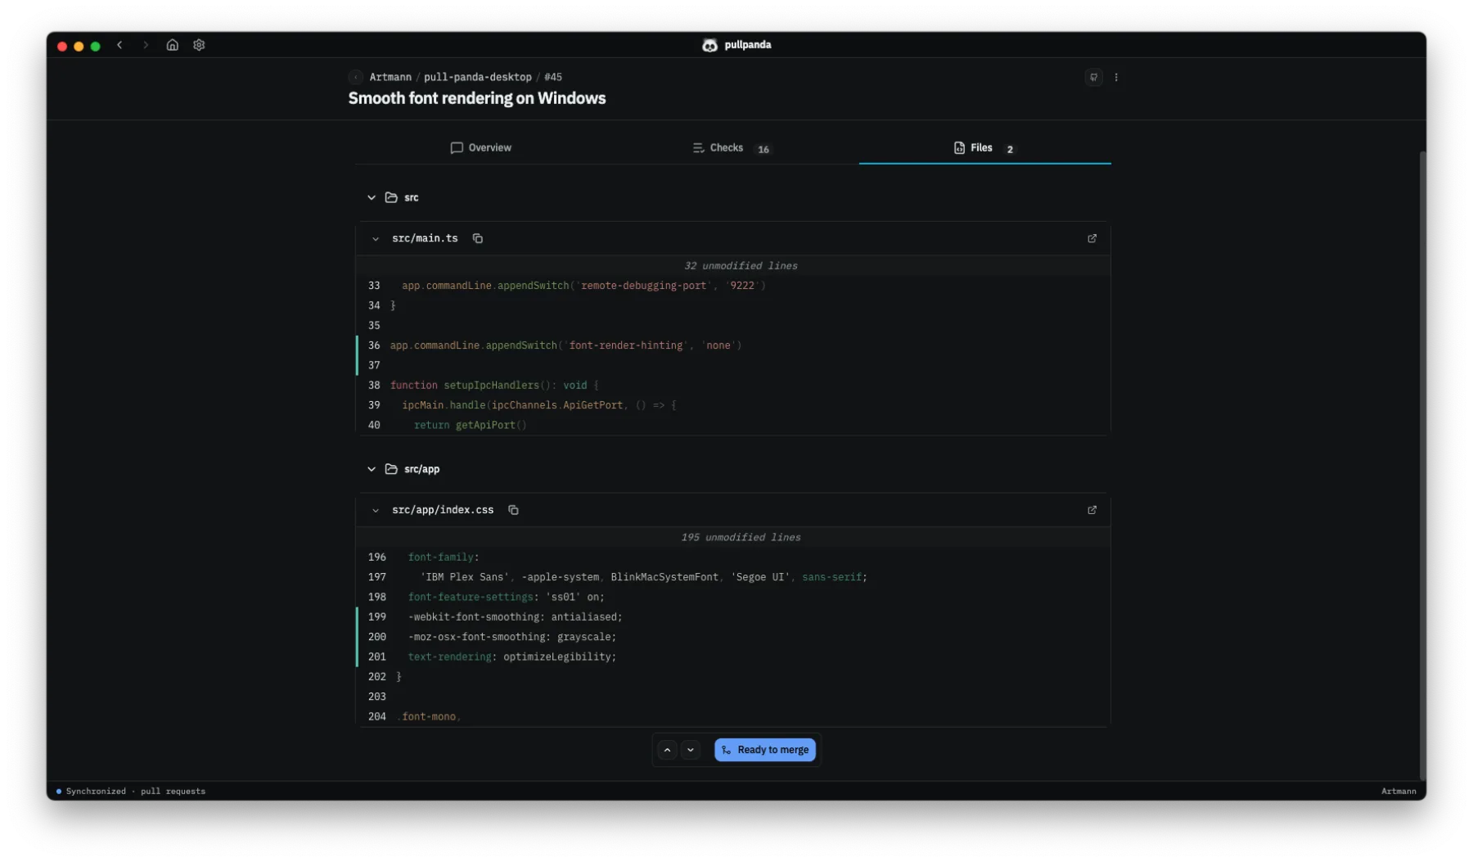Screen dimensions: 1473x862
Task: Go forward with the navigation forward arrow
Action: [146, 45]
